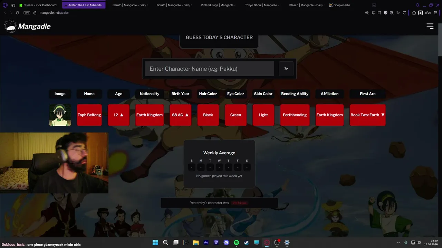This screenshot has height=248, width=442.
Task: Open the browser AI assistant
Action: click(429, 13)
